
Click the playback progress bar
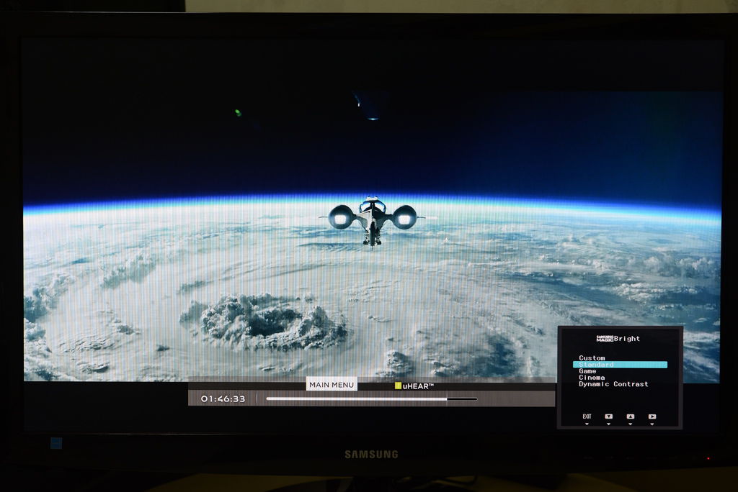[x=371, y=399]
